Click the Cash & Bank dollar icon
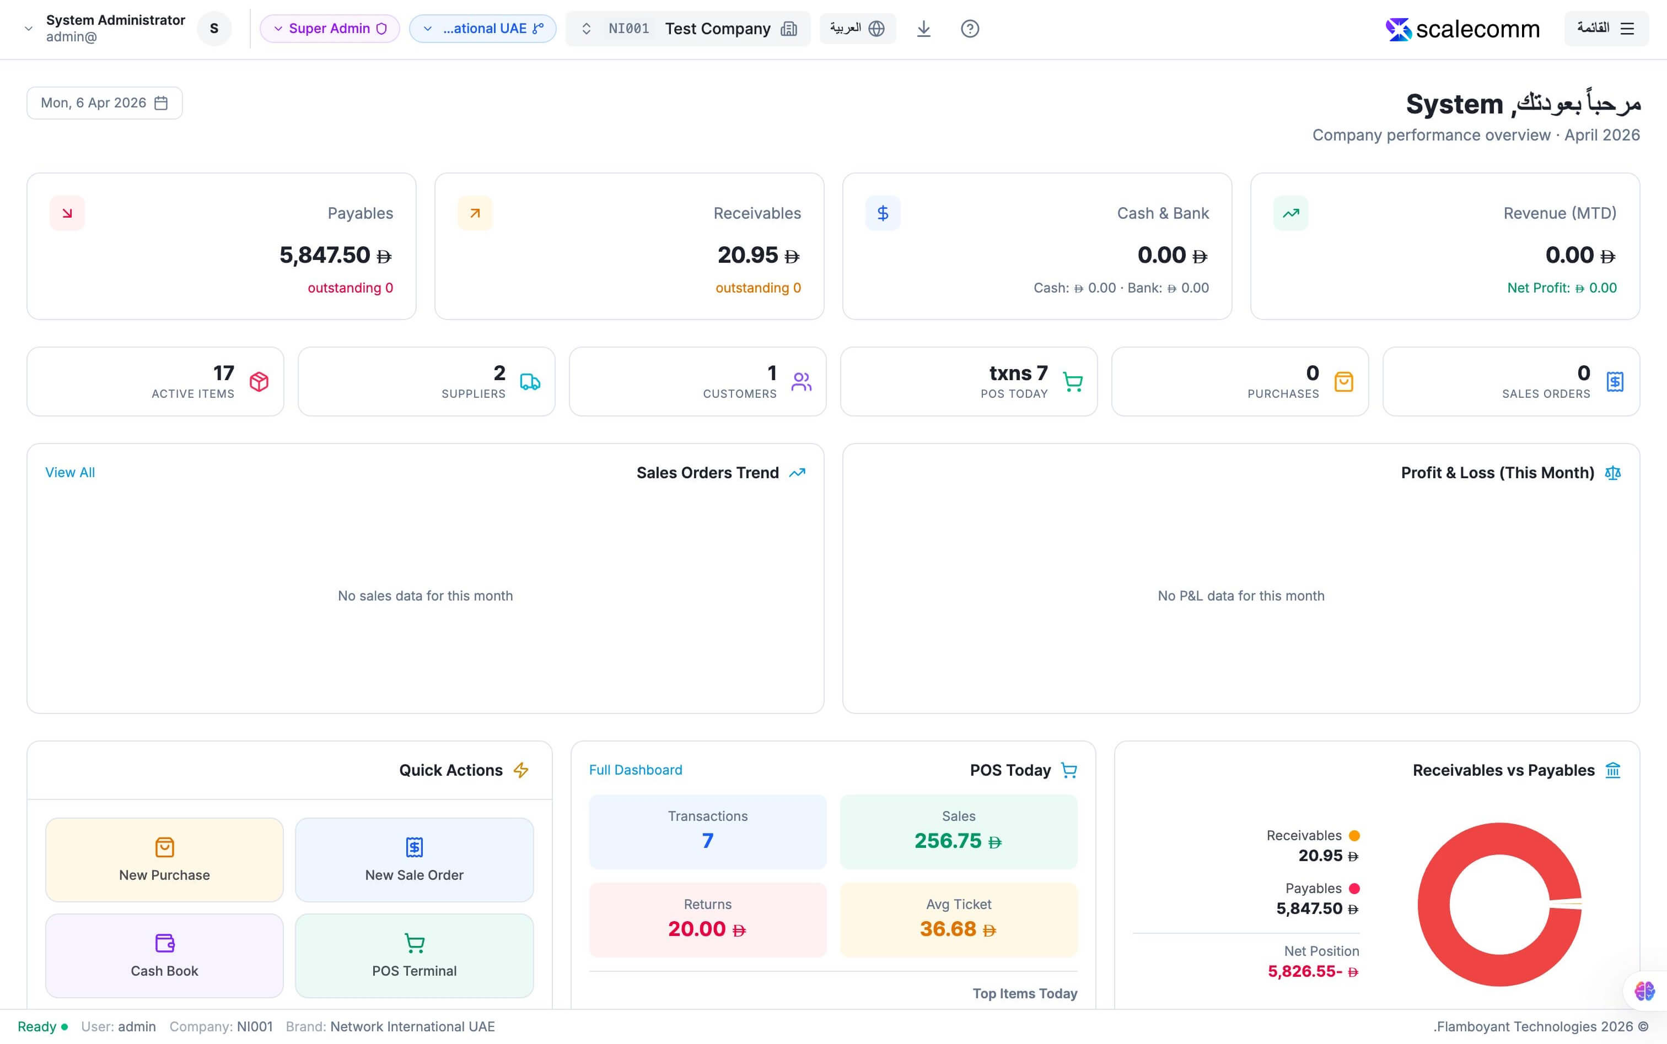This screenshot has height=1044, width=1667. click(x=883, y=213)
